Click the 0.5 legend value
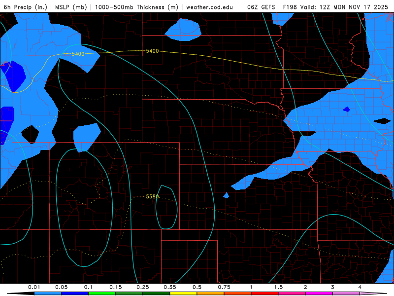The image size is (394, 296). [197, 287]
